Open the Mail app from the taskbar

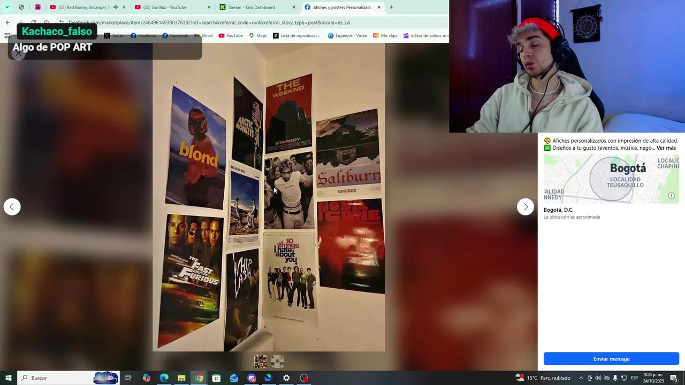(x=234, y=378)
